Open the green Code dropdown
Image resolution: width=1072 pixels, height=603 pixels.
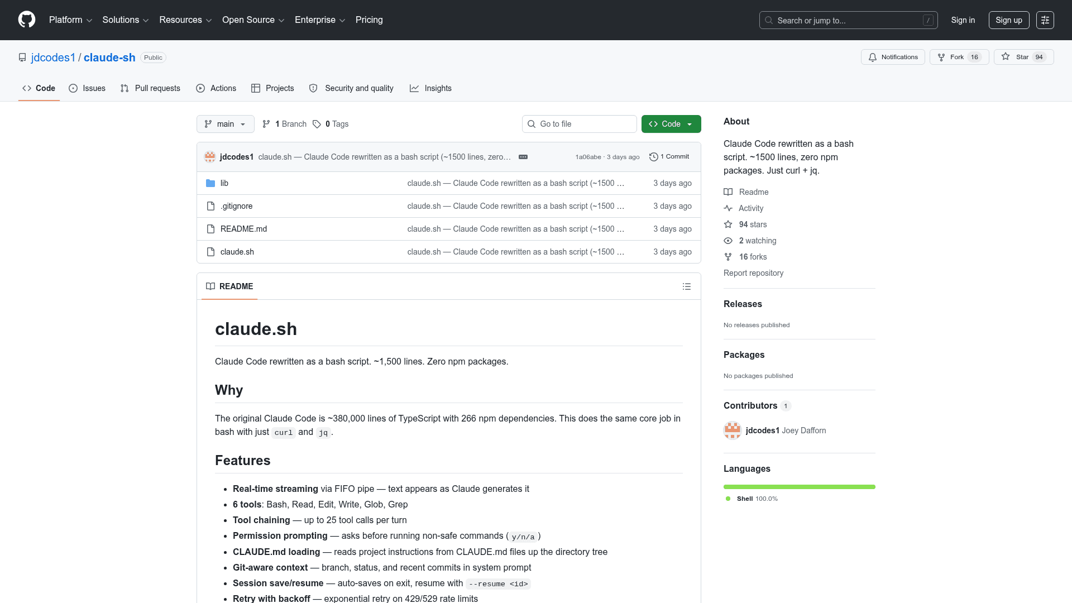(x=671, y=124)
